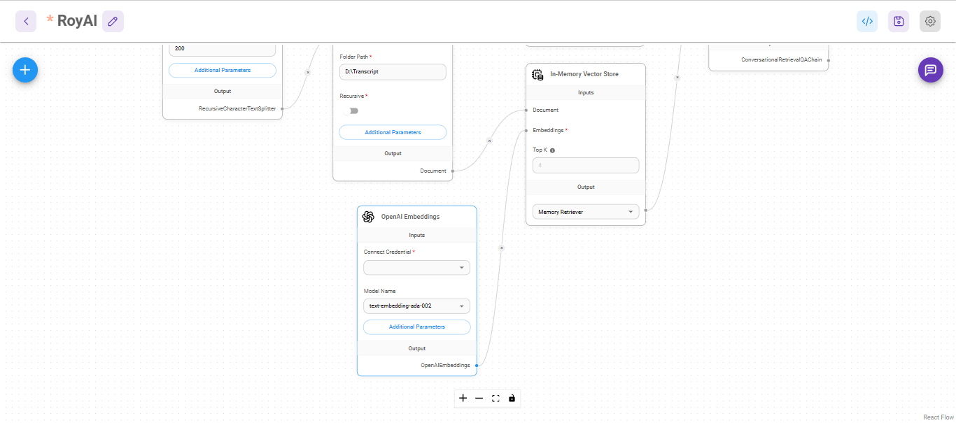Image resolution: width=956 pixels, height=423 pixels.
Task: Click the Top K input field
Action: click(586, 166)
